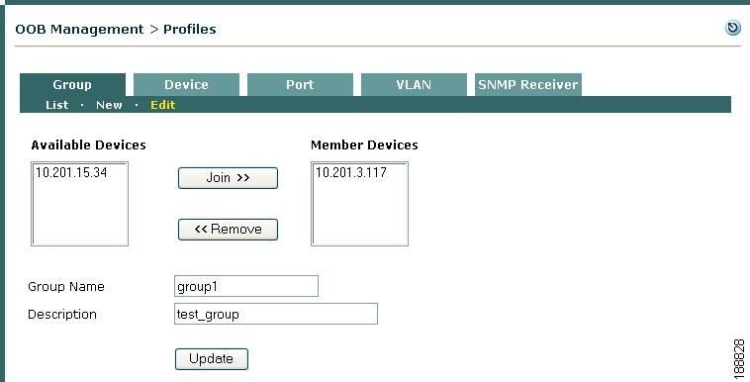Focus the Description input field
This screenshot has width=750, height=382.
(x=276, y=314)
